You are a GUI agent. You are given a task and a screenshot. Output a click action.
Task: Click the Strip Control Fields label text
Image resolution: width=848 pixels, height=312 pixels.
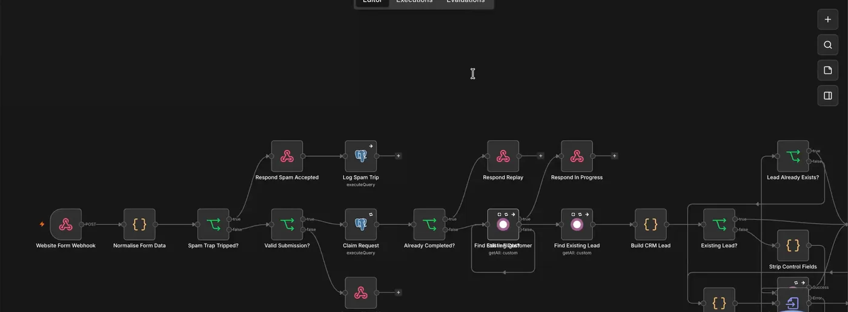793,267
